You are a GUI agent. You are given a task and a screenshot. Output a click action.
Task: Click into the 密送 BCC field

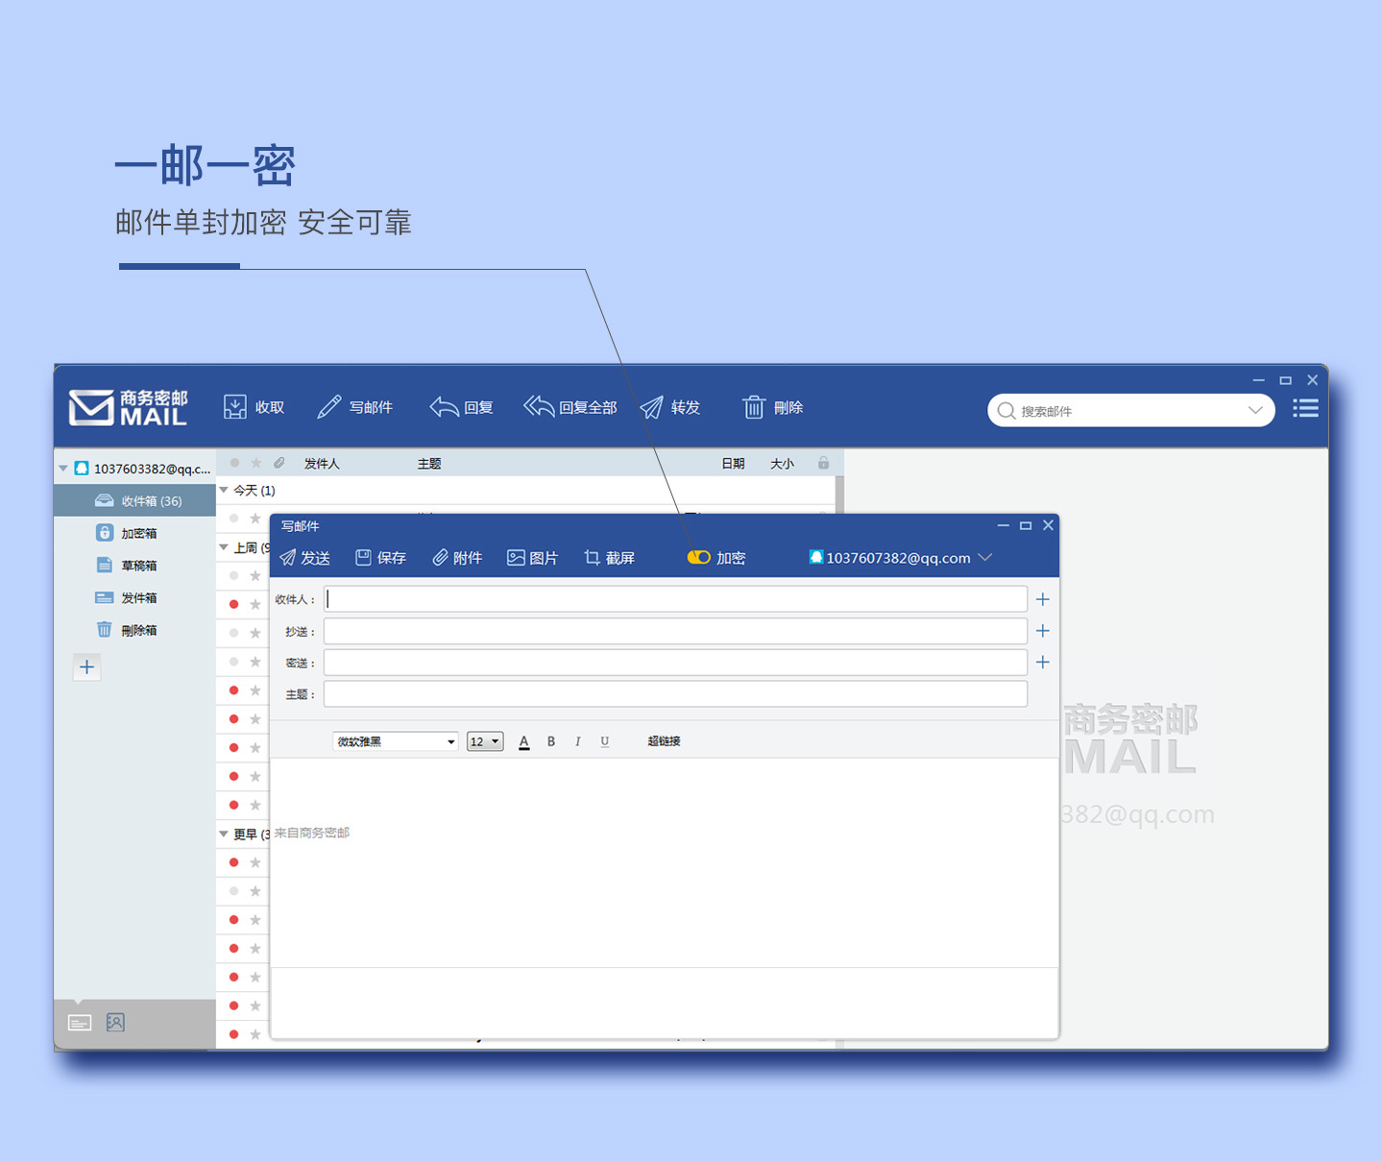point(675,663)
